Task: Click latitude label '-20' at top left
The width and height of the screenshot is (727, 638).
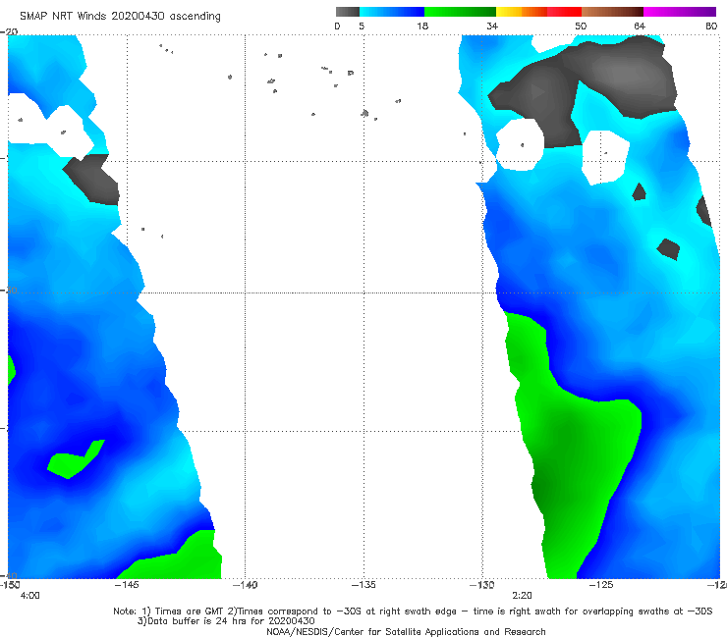Action: [9, 31]
